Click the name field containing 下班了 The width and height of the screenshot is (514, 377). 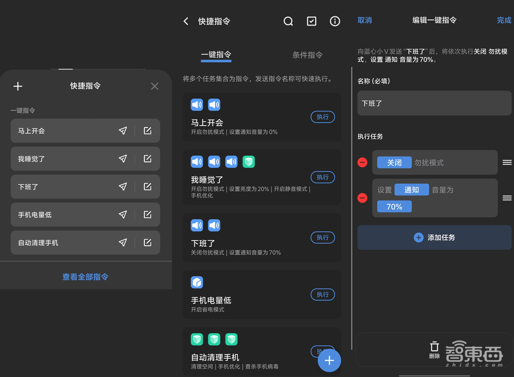click(434, 103)
